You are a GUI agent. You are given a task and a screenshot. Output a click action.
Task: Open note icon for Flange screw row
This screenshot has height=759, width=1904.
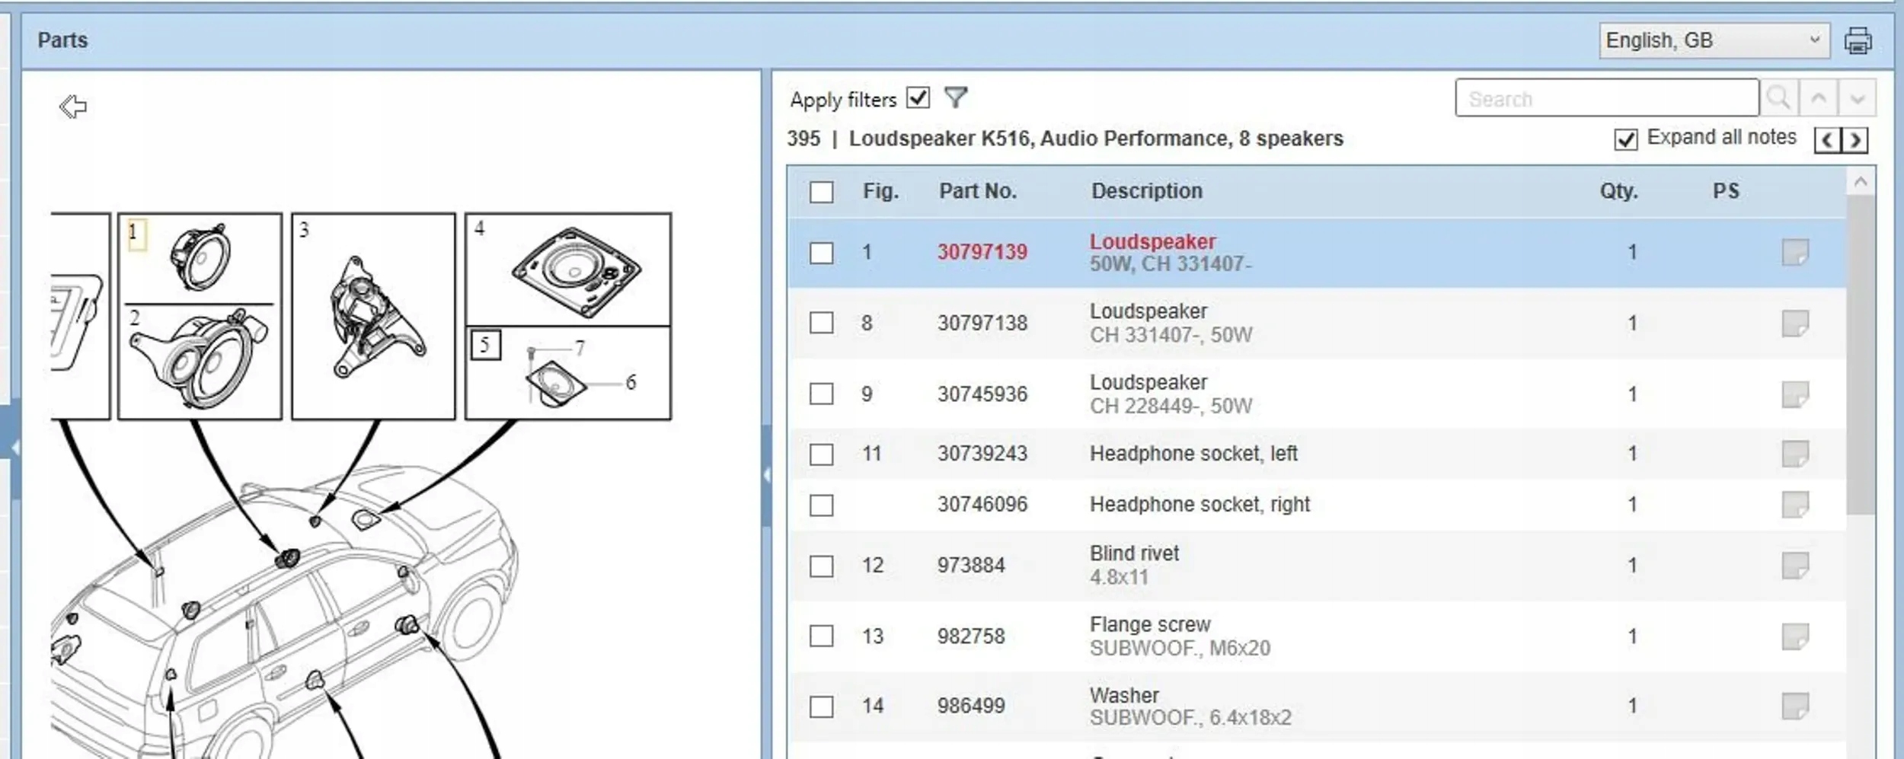pyautogui.click(x=1794, y=636)
